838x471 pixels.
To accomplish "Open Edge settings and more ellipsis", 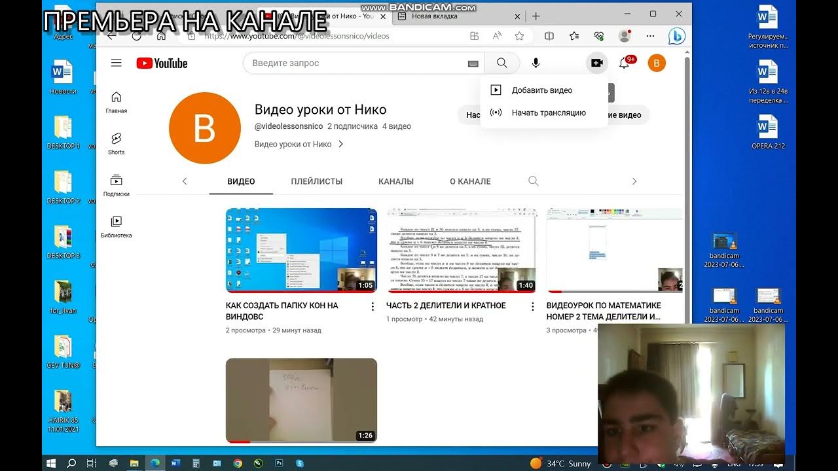I will [650, 36].
